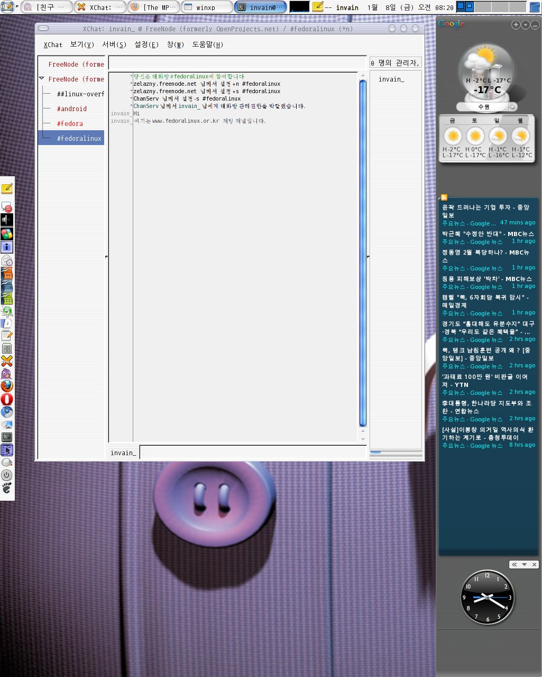
Task: Open the blue information icon in the dock
Action: pyautogui.click(x=7, y=247)
